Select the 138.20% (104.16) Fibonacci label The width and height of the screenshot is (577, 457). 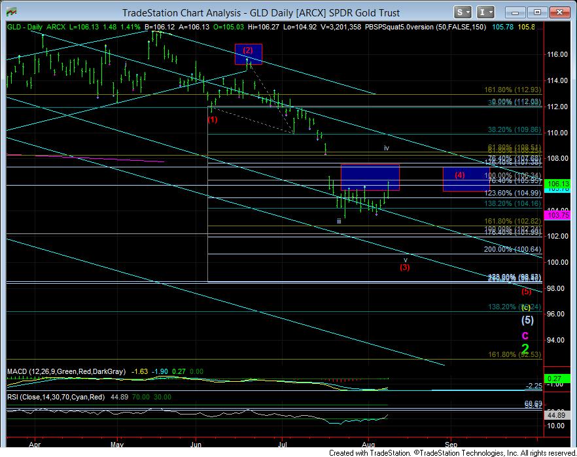coord(514,203)
